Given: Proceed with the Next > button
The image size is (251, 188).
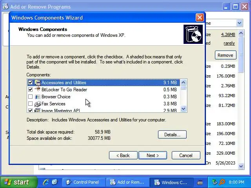Looking at the screenshot, I should pyautogui.click(x=153, y=155).
